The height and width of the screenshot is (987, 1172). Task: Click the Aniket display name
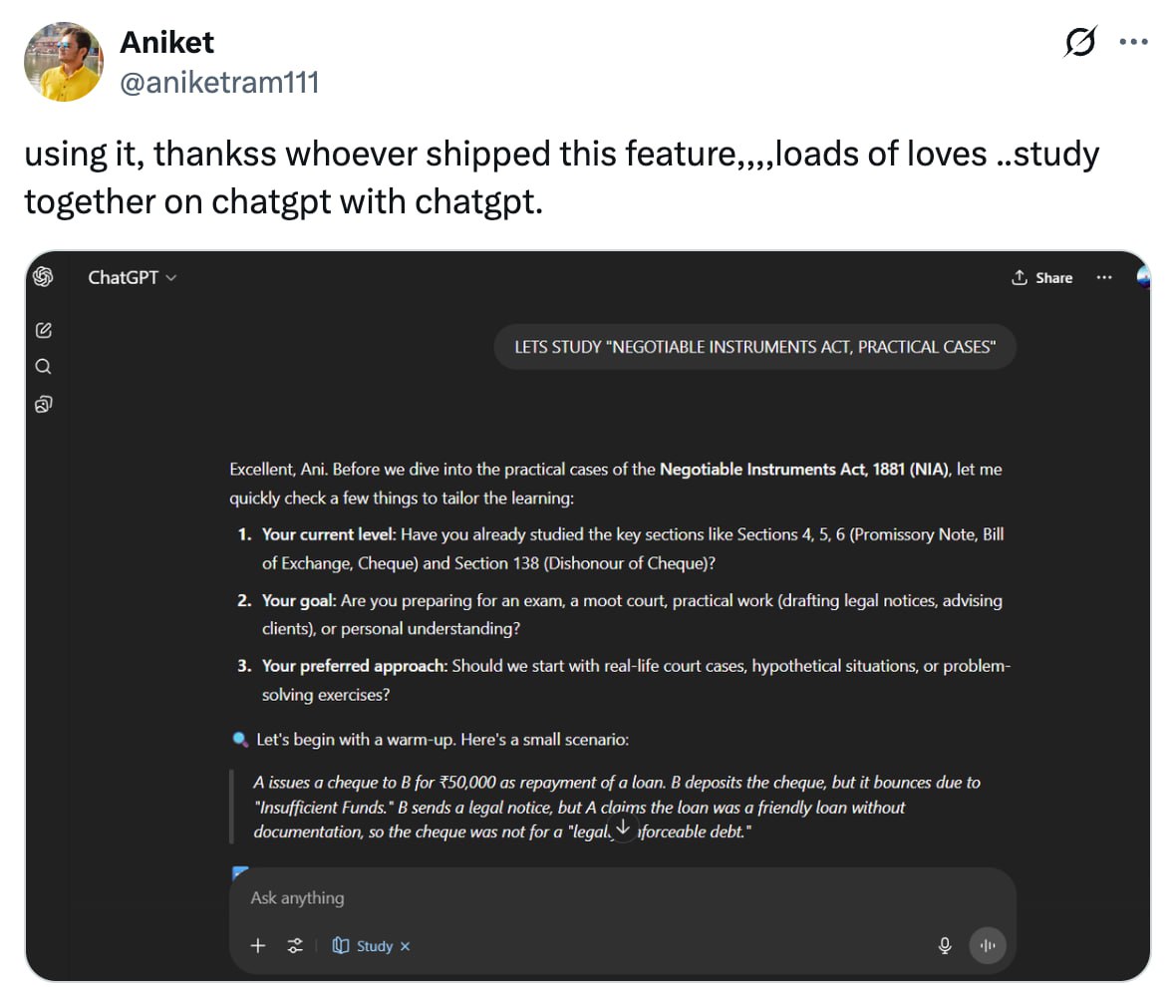[x=166, y=43]
